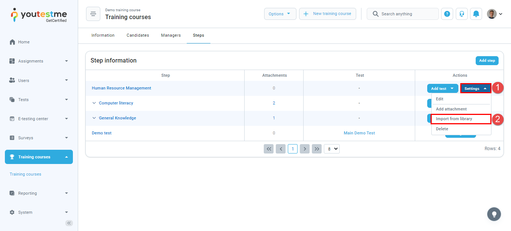Click the Home icon in sidebar
511x231 pixels.
pyautogui.click(x=12, y=42)
